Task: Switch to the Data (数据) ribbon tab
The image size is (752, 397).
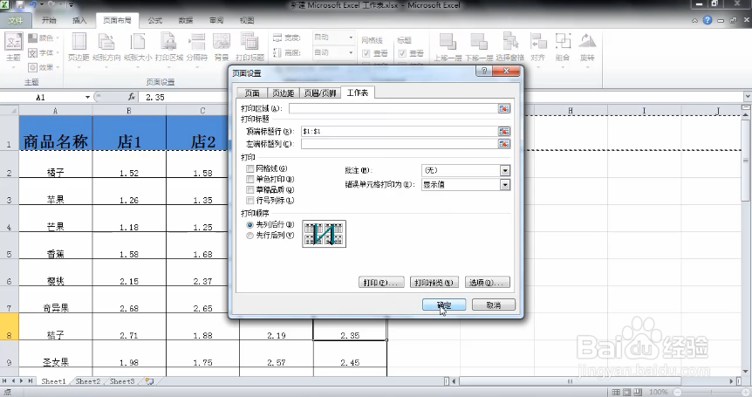Action: point(186,21)
